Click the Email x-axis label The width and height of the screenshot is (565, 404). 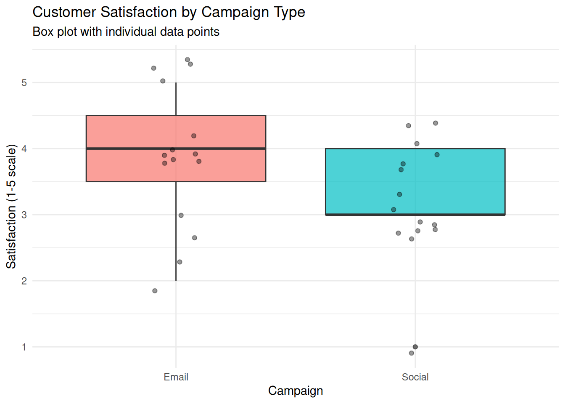tap(176, 377)
